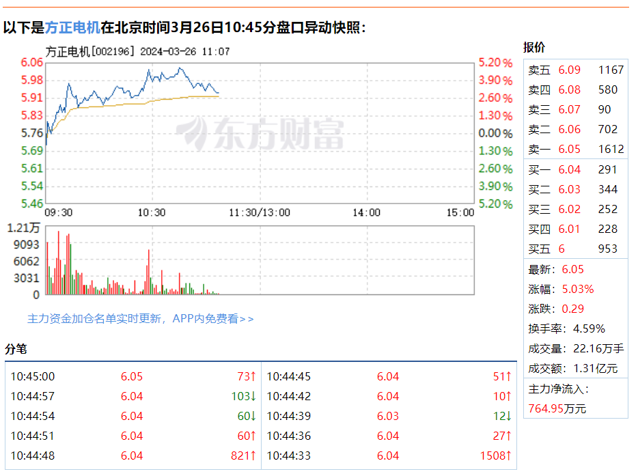638x476 pixels.
Task: Click the volume bar chart area
Action: pos(260,260)
